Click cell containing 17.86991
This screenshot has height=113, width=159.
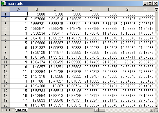127,43
